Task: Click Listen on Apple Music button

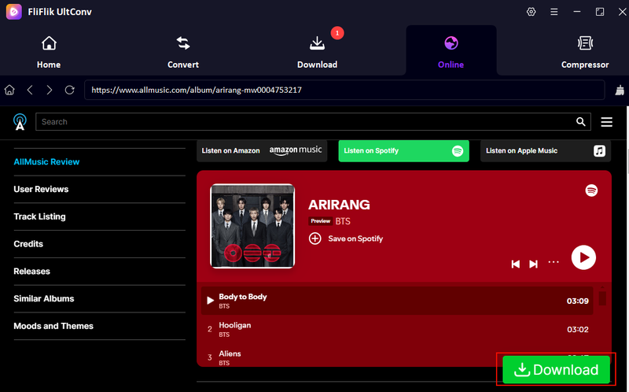Action: (x=546, y=150)
